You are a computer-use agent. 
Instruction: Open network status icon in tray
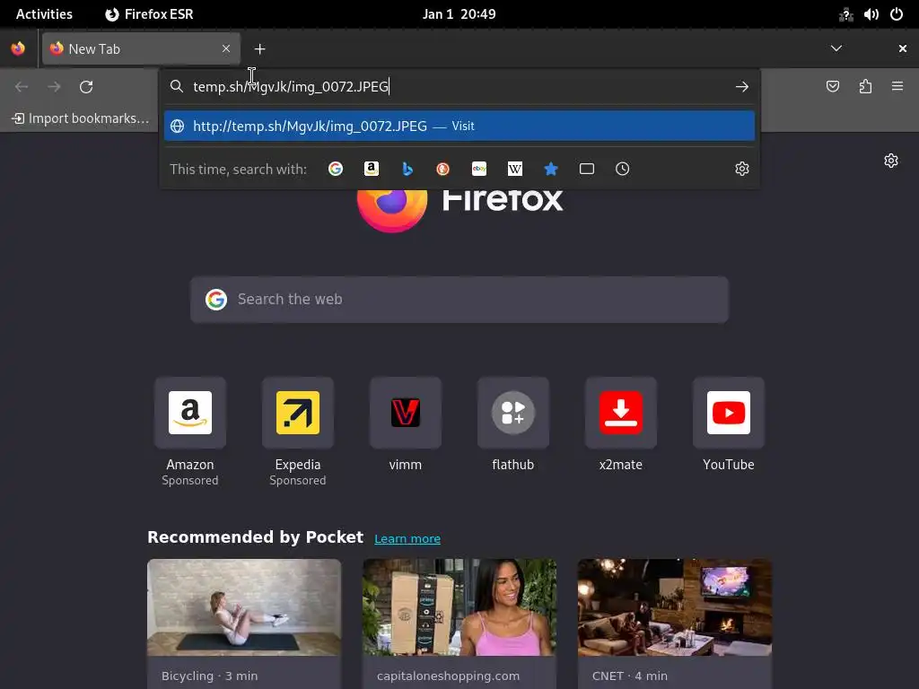(x=845, y=14)
